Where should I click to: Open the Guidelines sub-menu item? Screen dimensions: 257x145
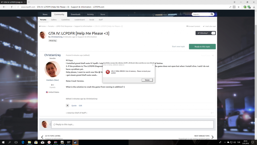(x=66, y=20)
